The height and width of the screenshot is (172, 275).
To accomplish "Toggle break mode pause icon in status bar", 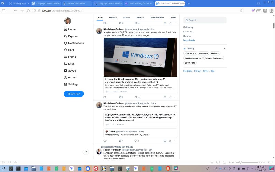I will [x=9, y=162].
